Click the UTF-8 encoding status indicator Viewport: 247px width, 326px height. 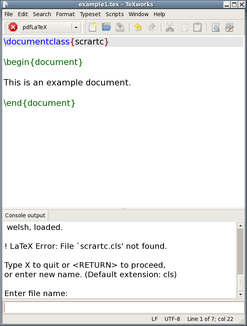[x=172, y=319]
